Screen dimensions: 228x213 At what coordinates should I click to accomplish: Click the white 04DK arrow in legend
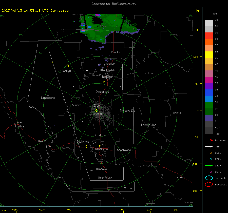[x=209, y=146]
